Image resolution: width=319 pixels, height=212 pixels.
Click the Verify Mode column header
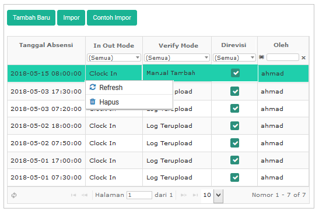178,45
